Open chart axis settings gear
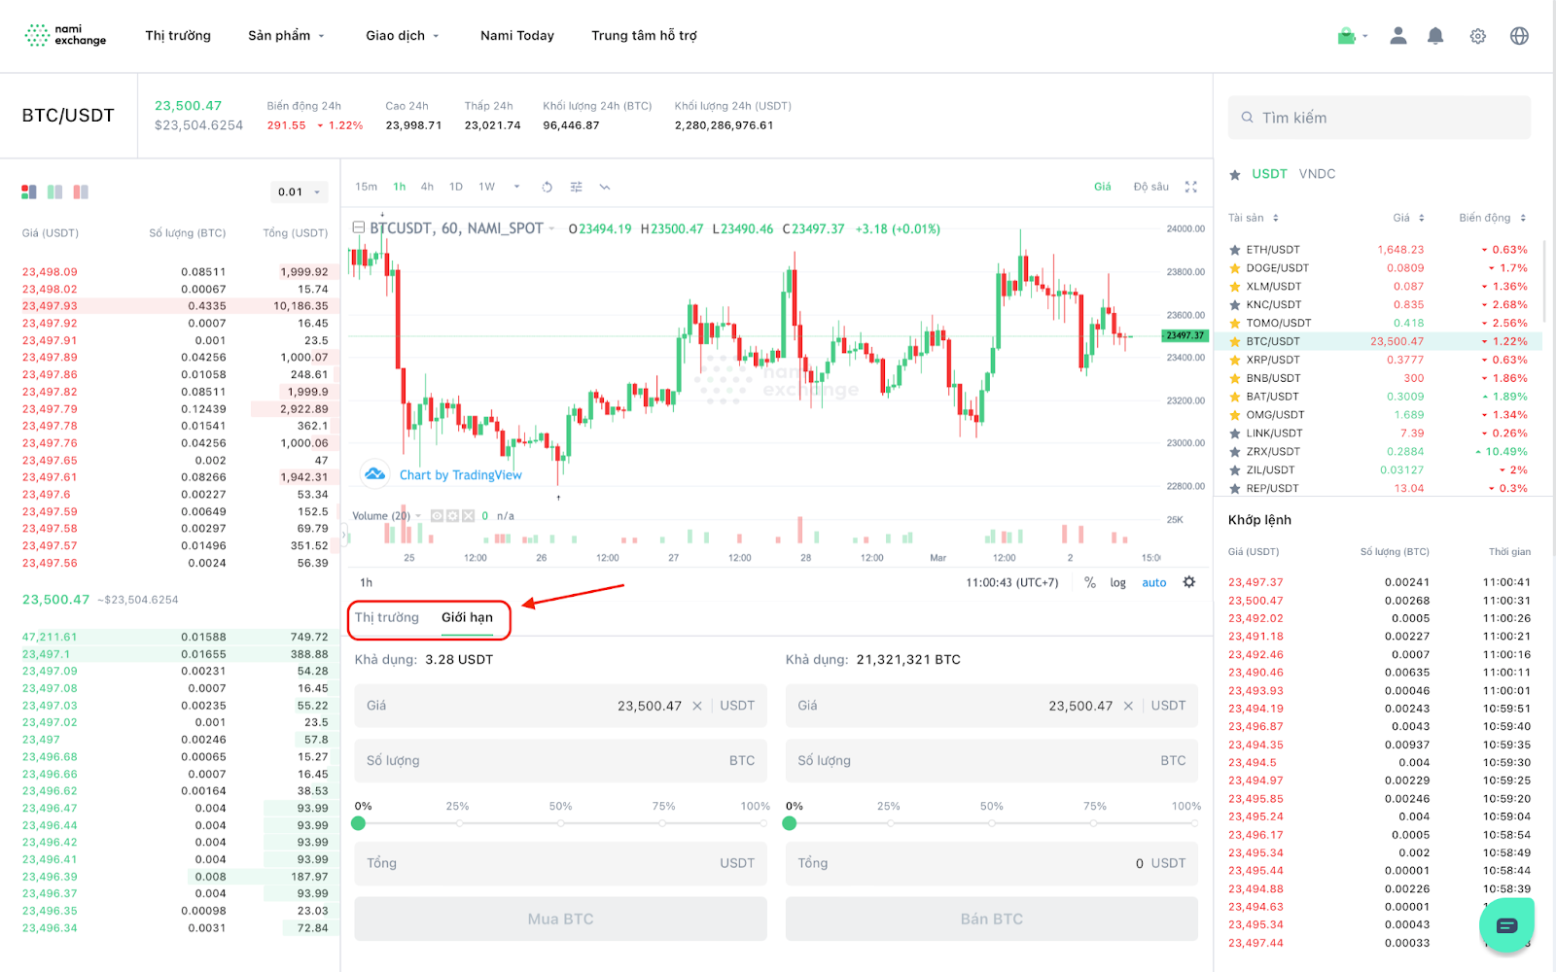The image size is (1556, 972). click(x=1189, y=582)
